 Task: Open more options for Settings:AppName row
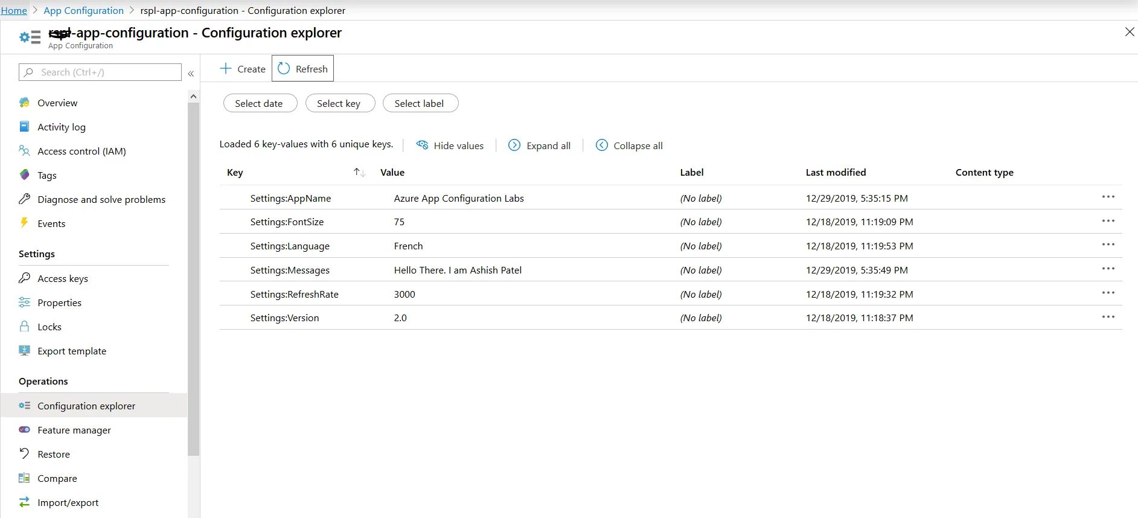click(1108, 197)
